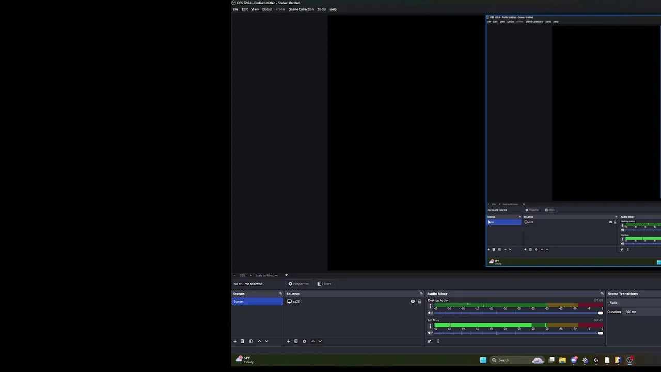The image size is (661, 372).
Task: Remove source with Sources trash icon
Action: 296,341
